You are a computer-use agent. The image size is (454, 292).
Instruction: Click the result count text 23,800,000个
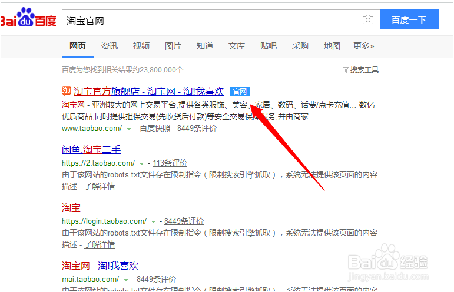[x=161, y=70]
